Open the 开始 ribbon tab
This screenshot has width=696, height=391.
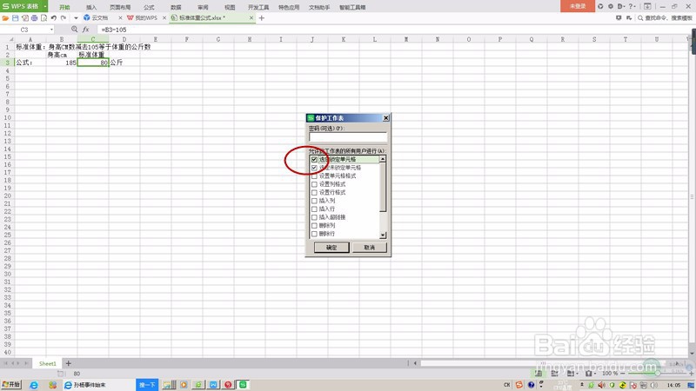point(64,7)
